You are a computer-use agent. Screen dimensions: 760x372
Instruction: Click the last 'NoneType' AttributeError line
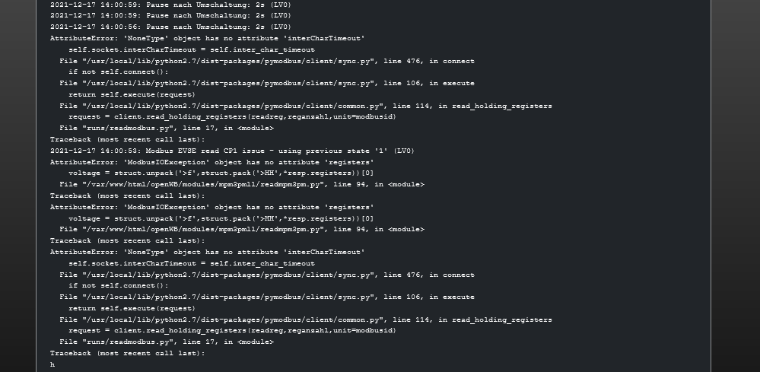[207, 252]
